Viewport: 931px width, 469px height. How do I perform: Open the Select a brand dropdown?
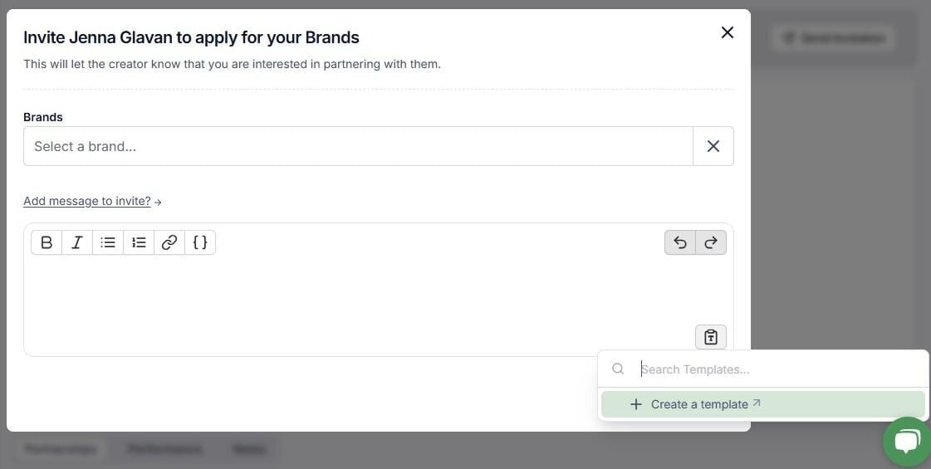pyautogui.click(x=358, y=146)
